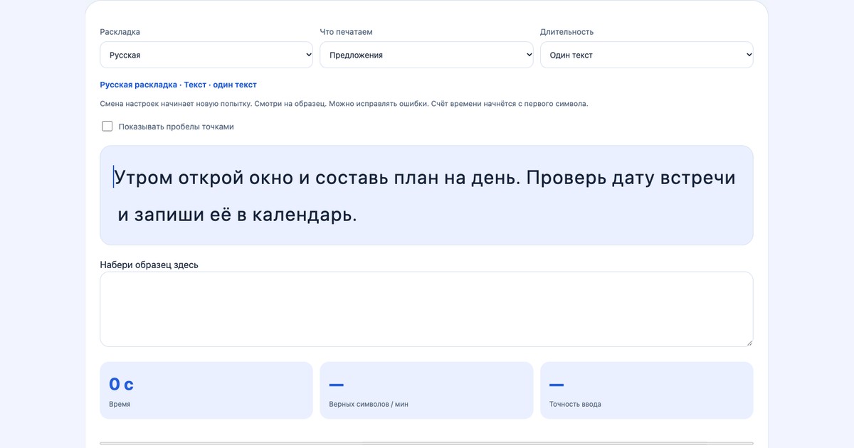Click the Время stat card showing 0 с

[206, 390]
